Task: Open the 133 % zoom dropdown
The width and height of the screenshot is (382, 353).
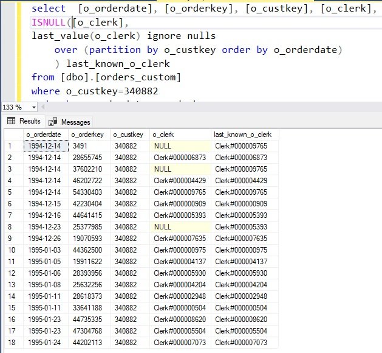Action: pos(34,107)
